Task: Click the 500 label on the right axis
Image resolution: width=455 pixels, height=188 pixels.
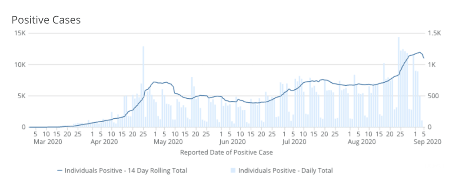Action: (x=434, y=96)
